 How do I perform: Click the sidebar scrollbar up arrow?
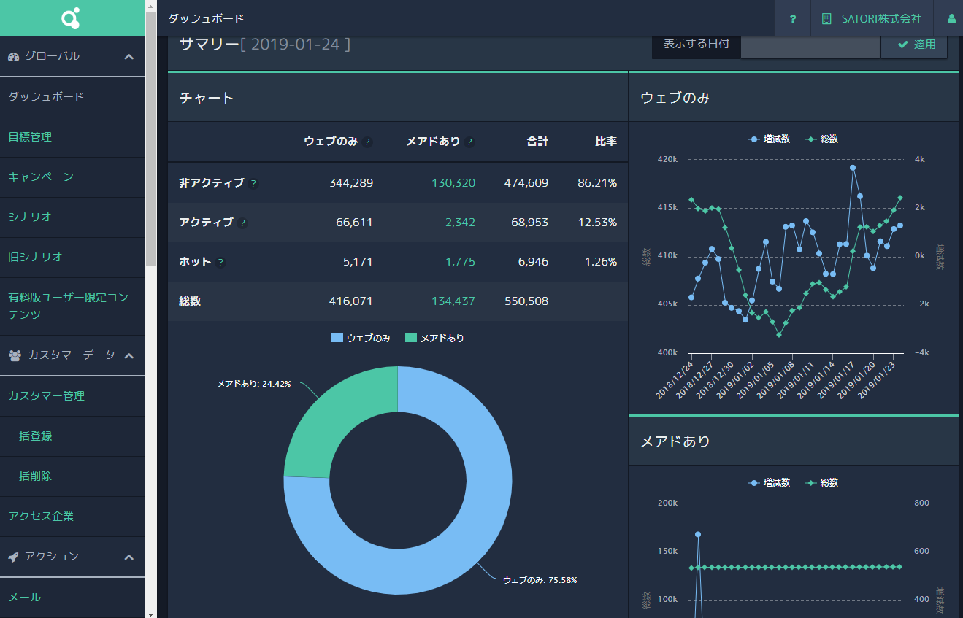coord(150,6)
